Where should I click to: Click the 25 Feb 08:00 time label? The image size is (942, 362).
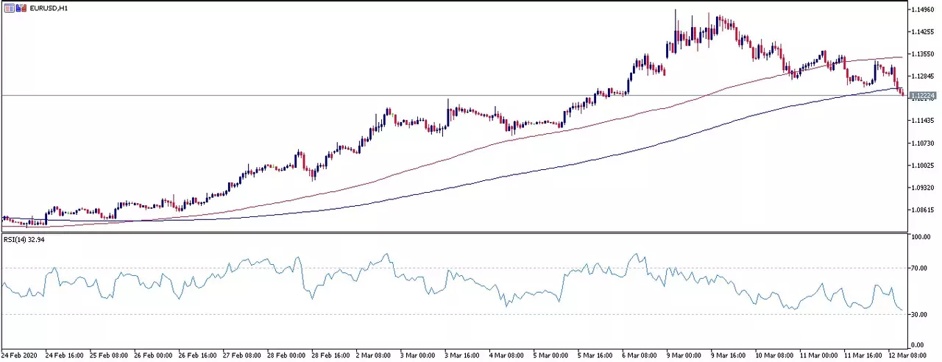(108, 355)
